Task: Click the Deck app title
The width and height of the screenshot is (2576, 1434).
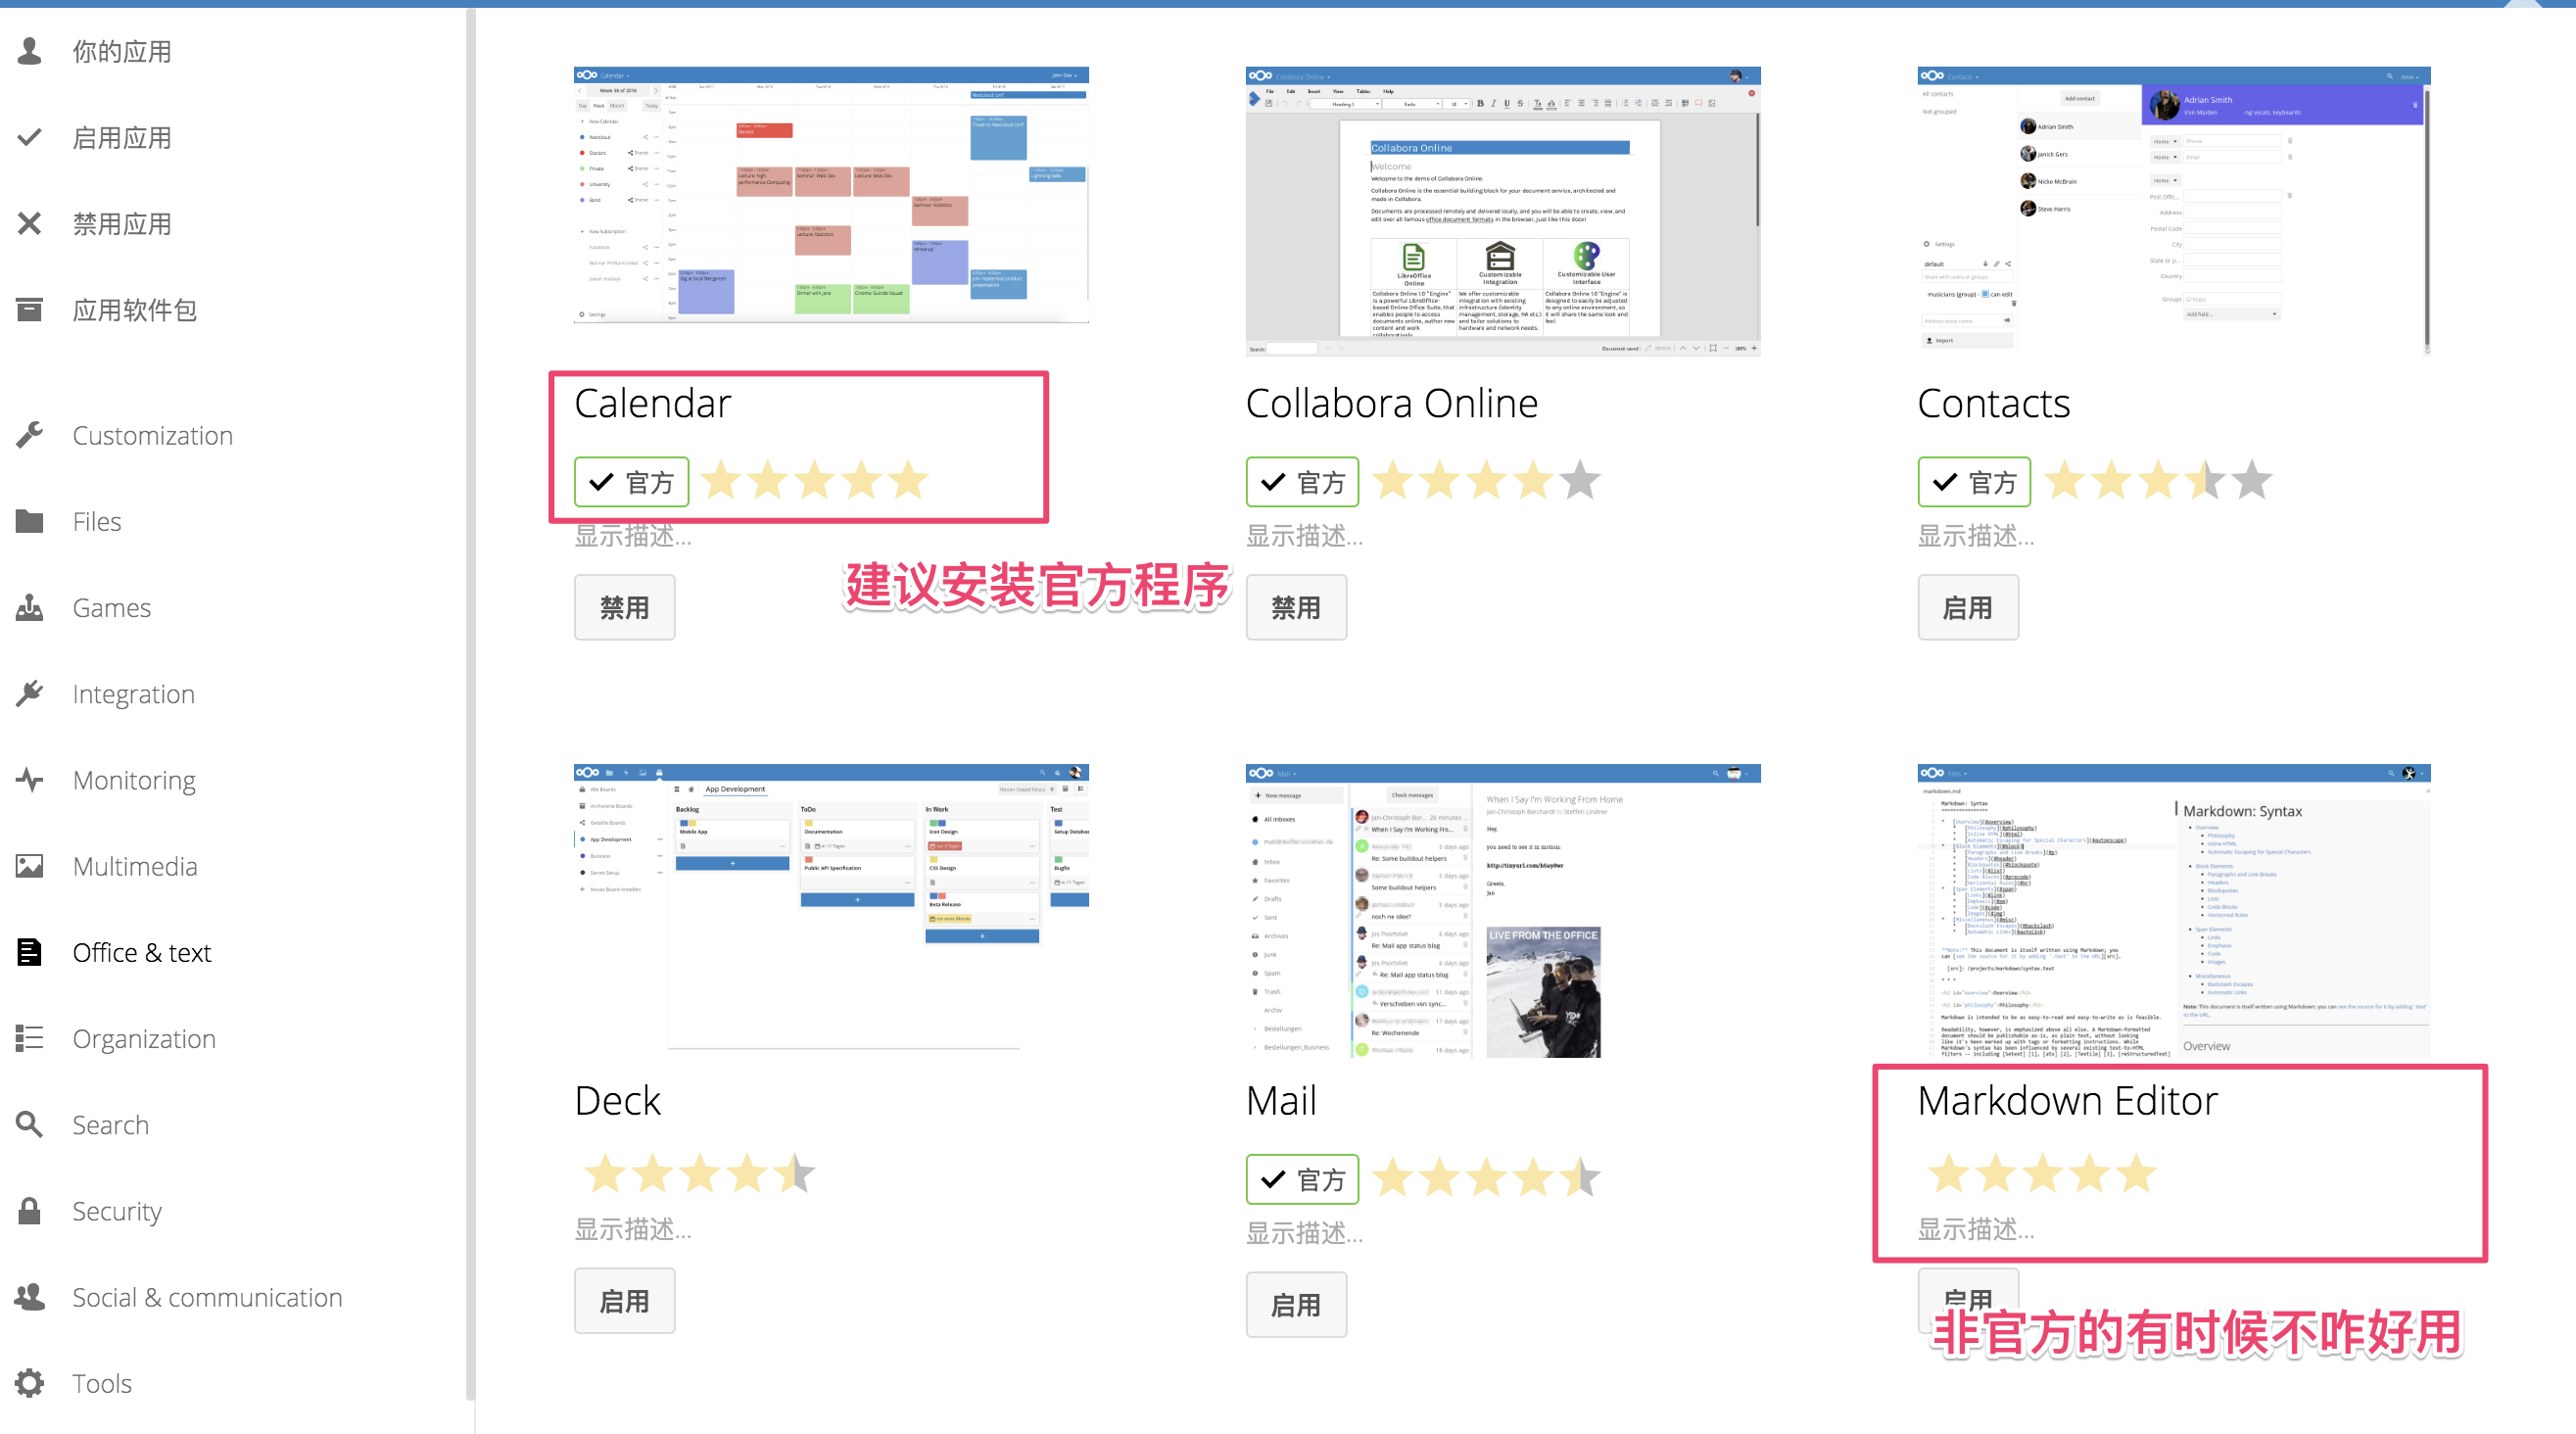Action: (x=617, y=1100)
